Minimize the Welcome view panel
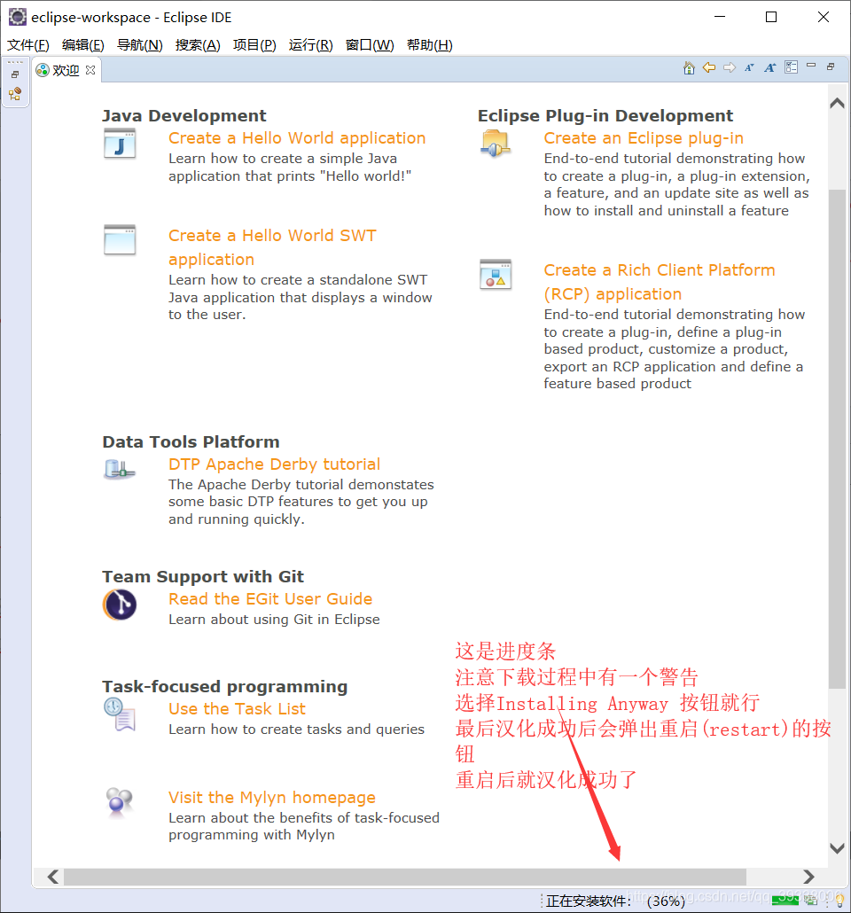851x913 pixels. (x=811, y=66)
